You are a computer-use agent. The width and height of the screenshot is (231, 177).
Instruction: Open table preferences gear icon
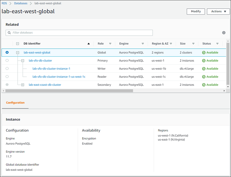click(x=224, y=33)
